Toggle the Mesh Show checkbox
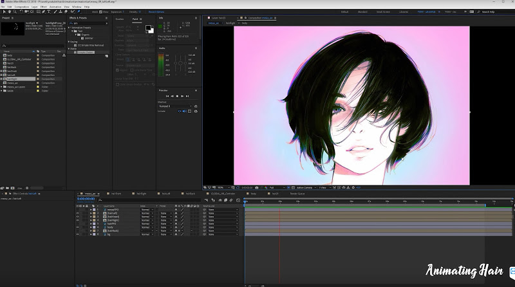The width and height of the screenshot is (515, 287). pos(100,12)
